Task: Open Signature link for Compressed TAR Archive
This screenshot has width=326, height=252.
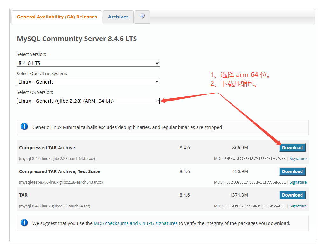Action: tap(298, 159)
